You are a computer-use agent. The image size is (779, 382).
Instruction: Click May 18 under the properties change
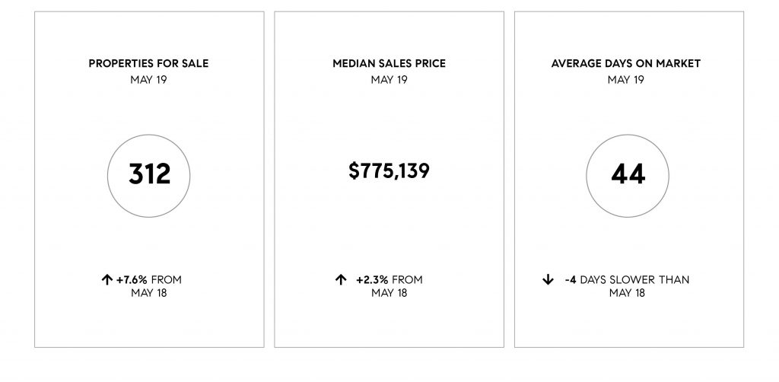tap(149, 293)
